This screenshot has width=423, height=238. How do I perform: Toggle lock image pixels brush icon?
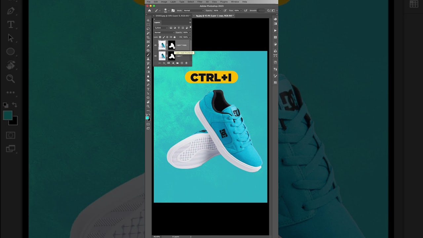[164, 37]
